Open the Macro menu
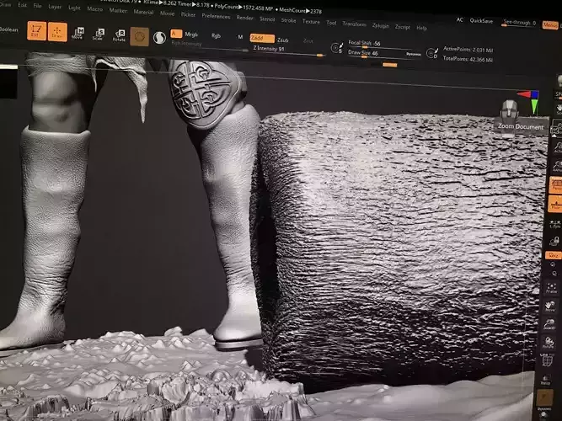This screenshot has width=562, height=421. (x=95, y=9)
